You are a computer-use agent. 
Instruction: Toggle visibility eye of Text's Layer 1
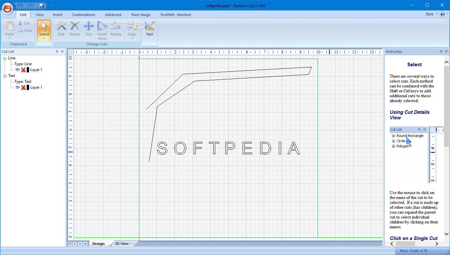point(17,87)
